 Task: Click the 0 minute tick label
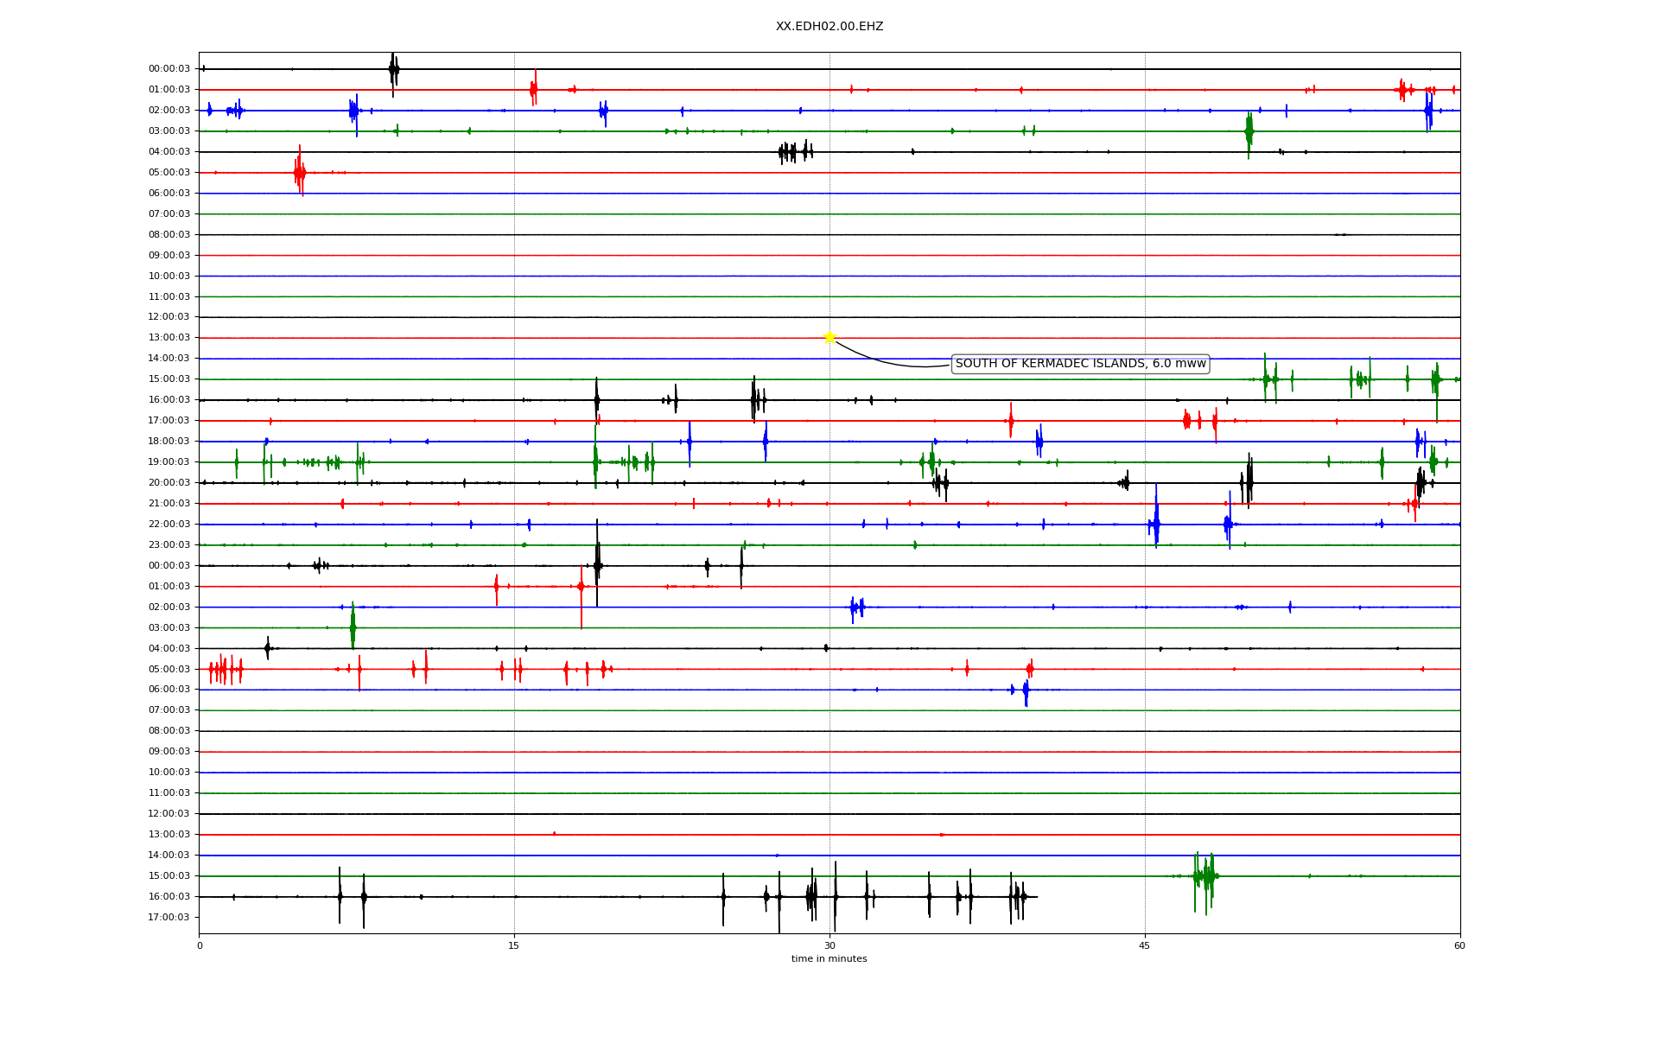pyautogui.click(x=200, y=946)
